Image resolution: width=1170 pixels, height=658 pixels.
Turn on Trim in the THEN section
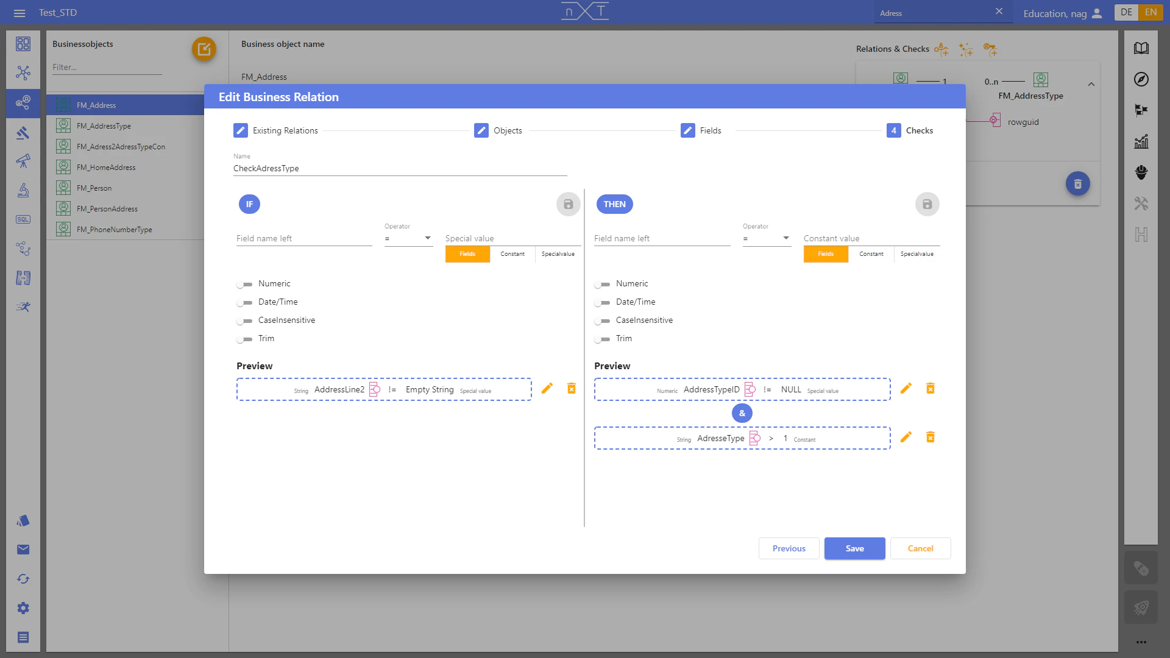(604, 339)
